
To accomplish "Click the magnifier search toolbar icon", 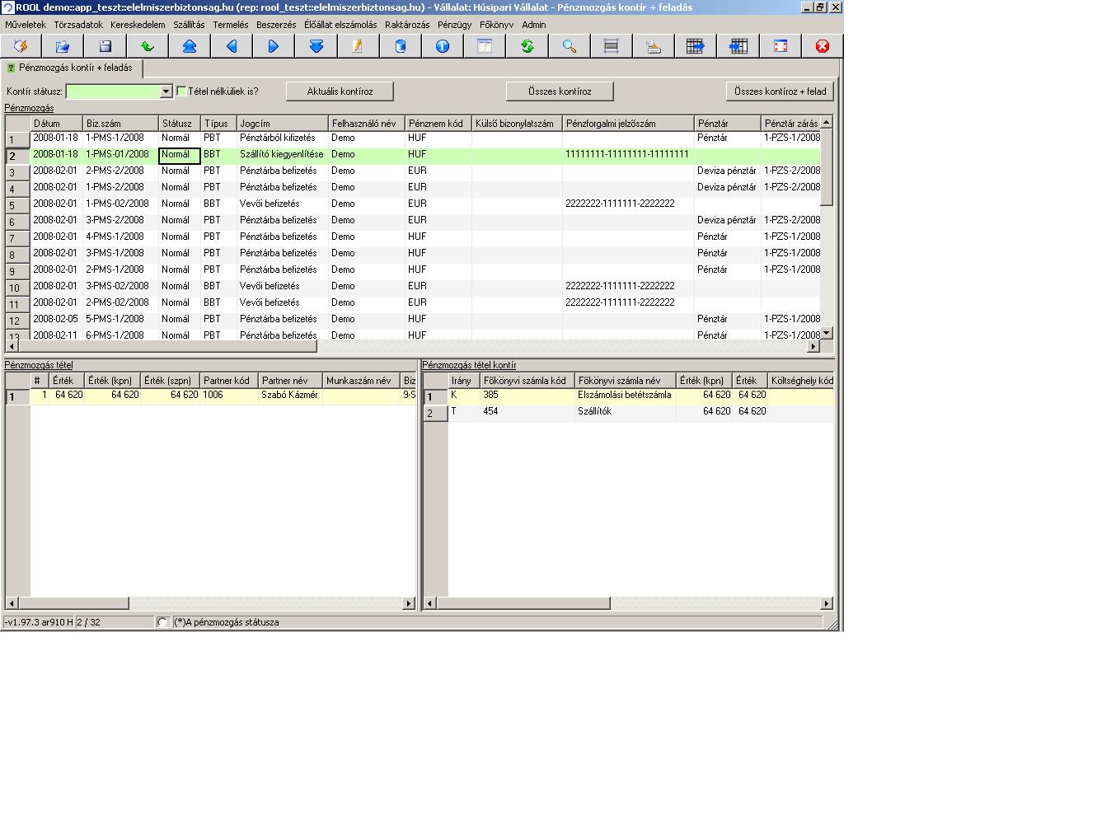I will click(570, 46).
